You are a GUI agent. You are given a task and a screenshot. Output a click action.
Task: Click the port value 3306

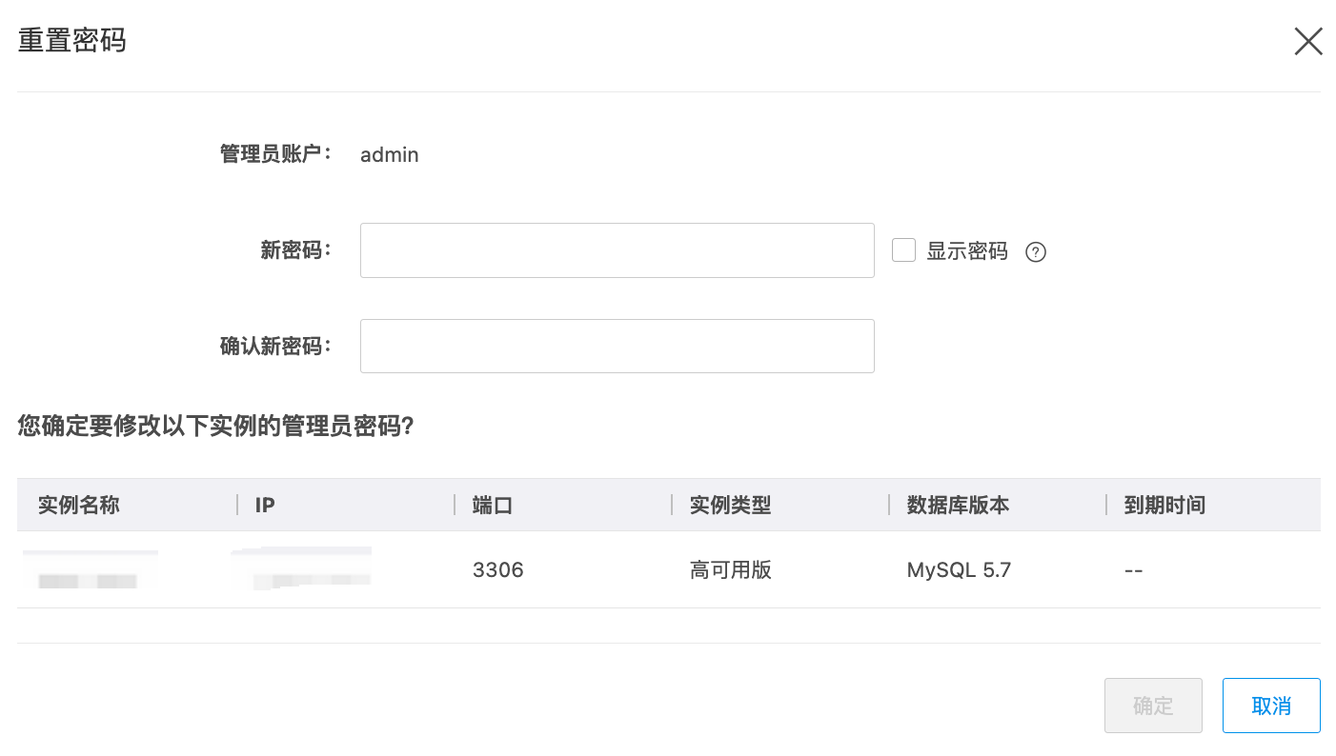(498, 570)
